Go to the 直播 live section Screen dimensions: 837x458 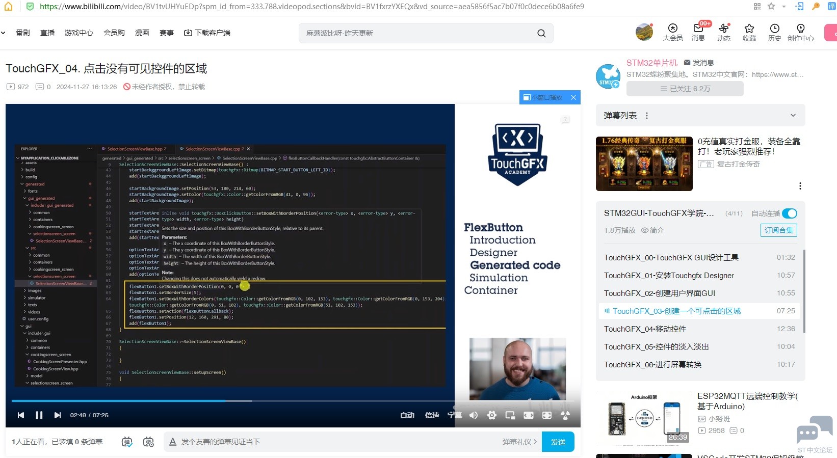(x=47, y=33)
